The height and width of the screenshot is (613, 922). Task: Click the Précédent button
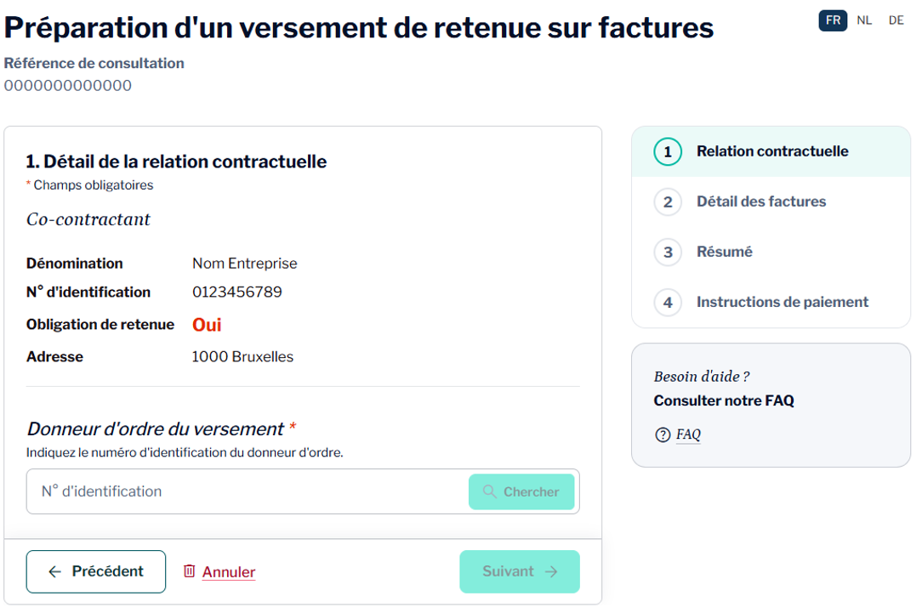(x=96, y=572)
